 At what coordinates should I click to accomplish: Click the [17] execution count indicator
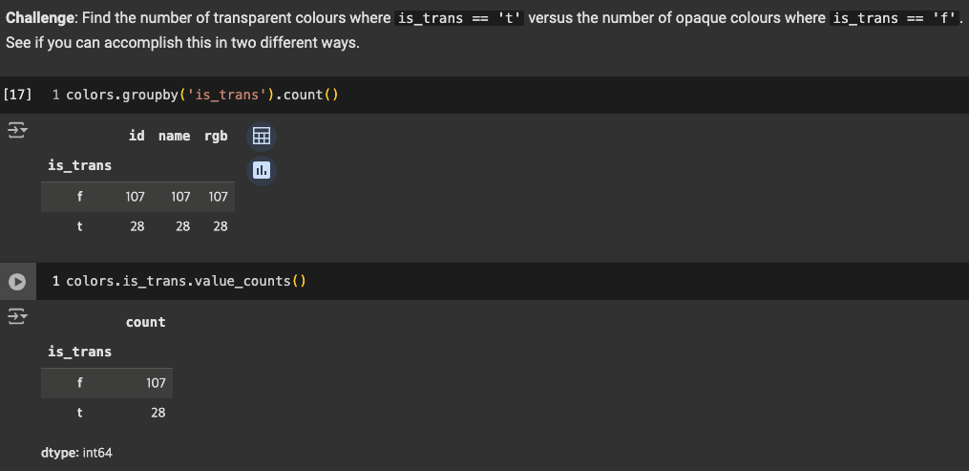pyautogui.click(x=17, y=95)
